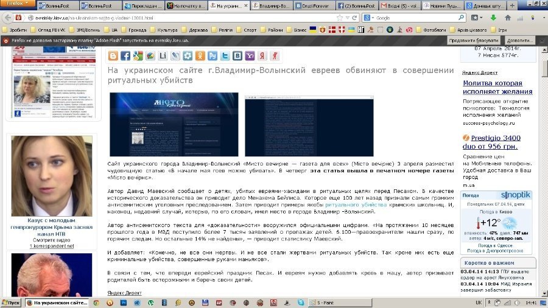The height and width of the screenshot is (308, 548).
Task: Click the Windows Пуск start button
Action: (12, 303)
